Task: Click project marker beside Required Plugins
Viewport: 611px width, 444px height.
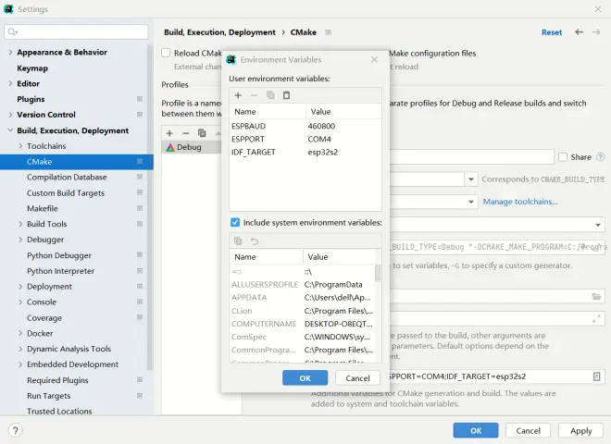Action: pos(140,380)
